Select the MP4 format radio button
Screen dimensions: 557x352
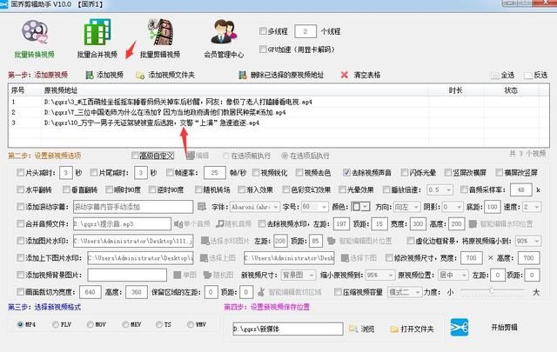(20, 324)
